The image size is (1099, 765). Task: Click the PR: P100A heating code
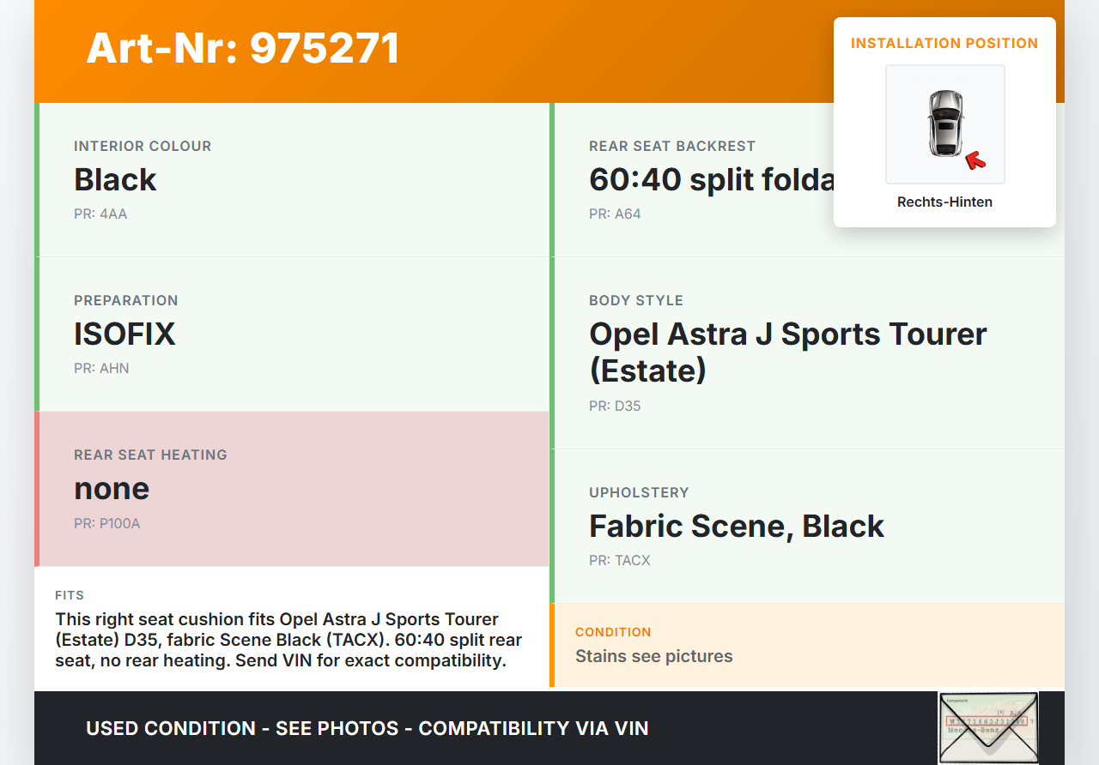[x=106, y=523]
